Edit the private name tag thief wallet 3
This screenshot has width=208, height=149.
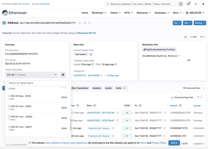click(x=91, y=54)
